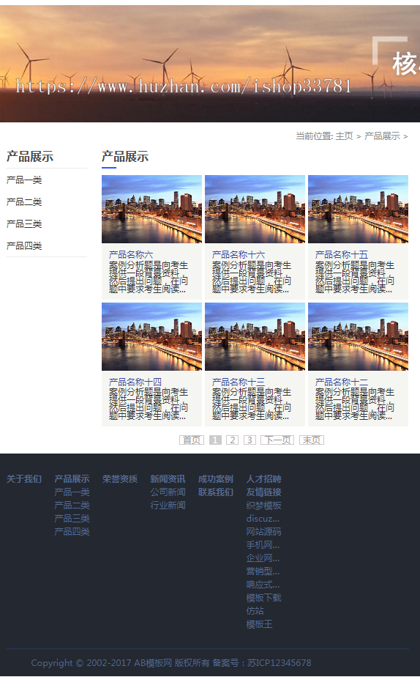Open friend link 手机网...
The height and width of the screenshot is (677, 420).
263,545
